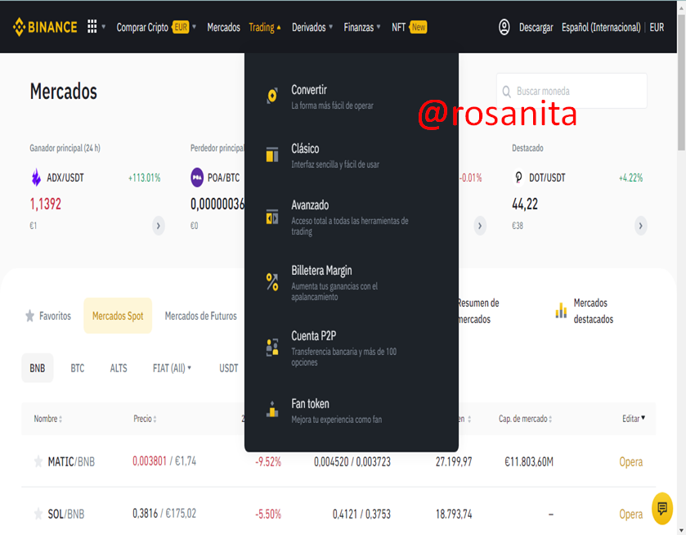Open the ADX/USDT pair
Image resolution: width=686 pixels, height=535 pixels.
coord(65,178)
